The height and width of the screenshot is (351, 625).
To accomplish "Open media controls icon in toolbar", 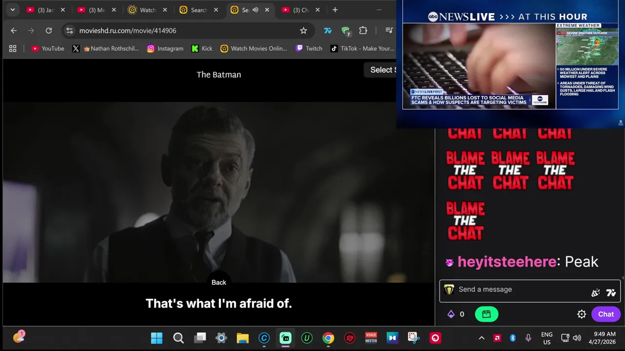I will pos(389,31).
